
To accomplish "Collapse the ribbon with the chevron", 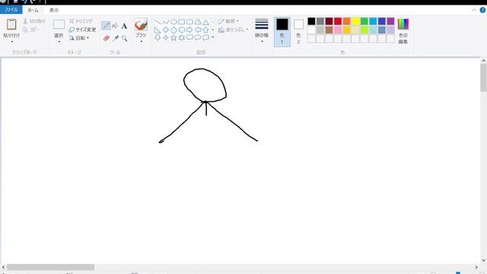I will [474, 10].
